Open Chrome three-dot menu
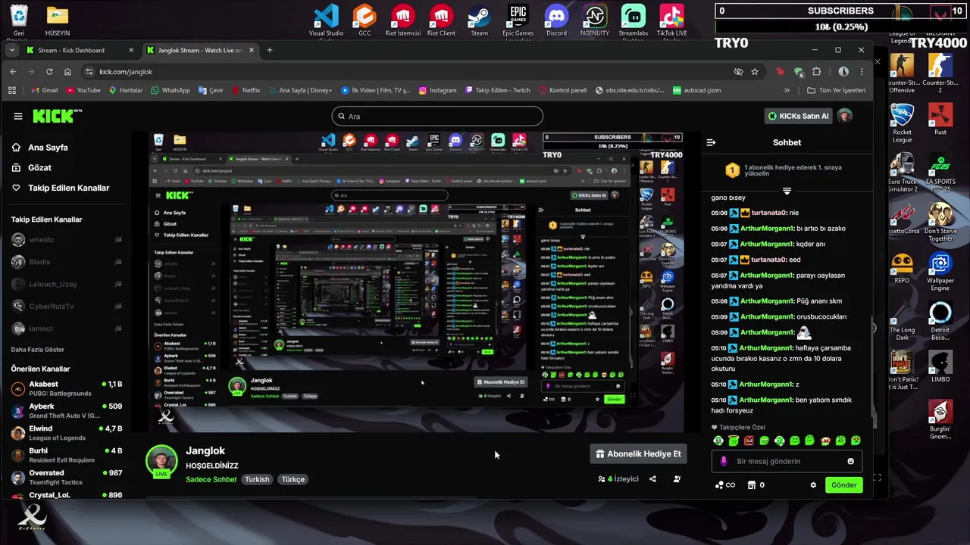Viewport: 970px width, 545px height. point(863,71)
